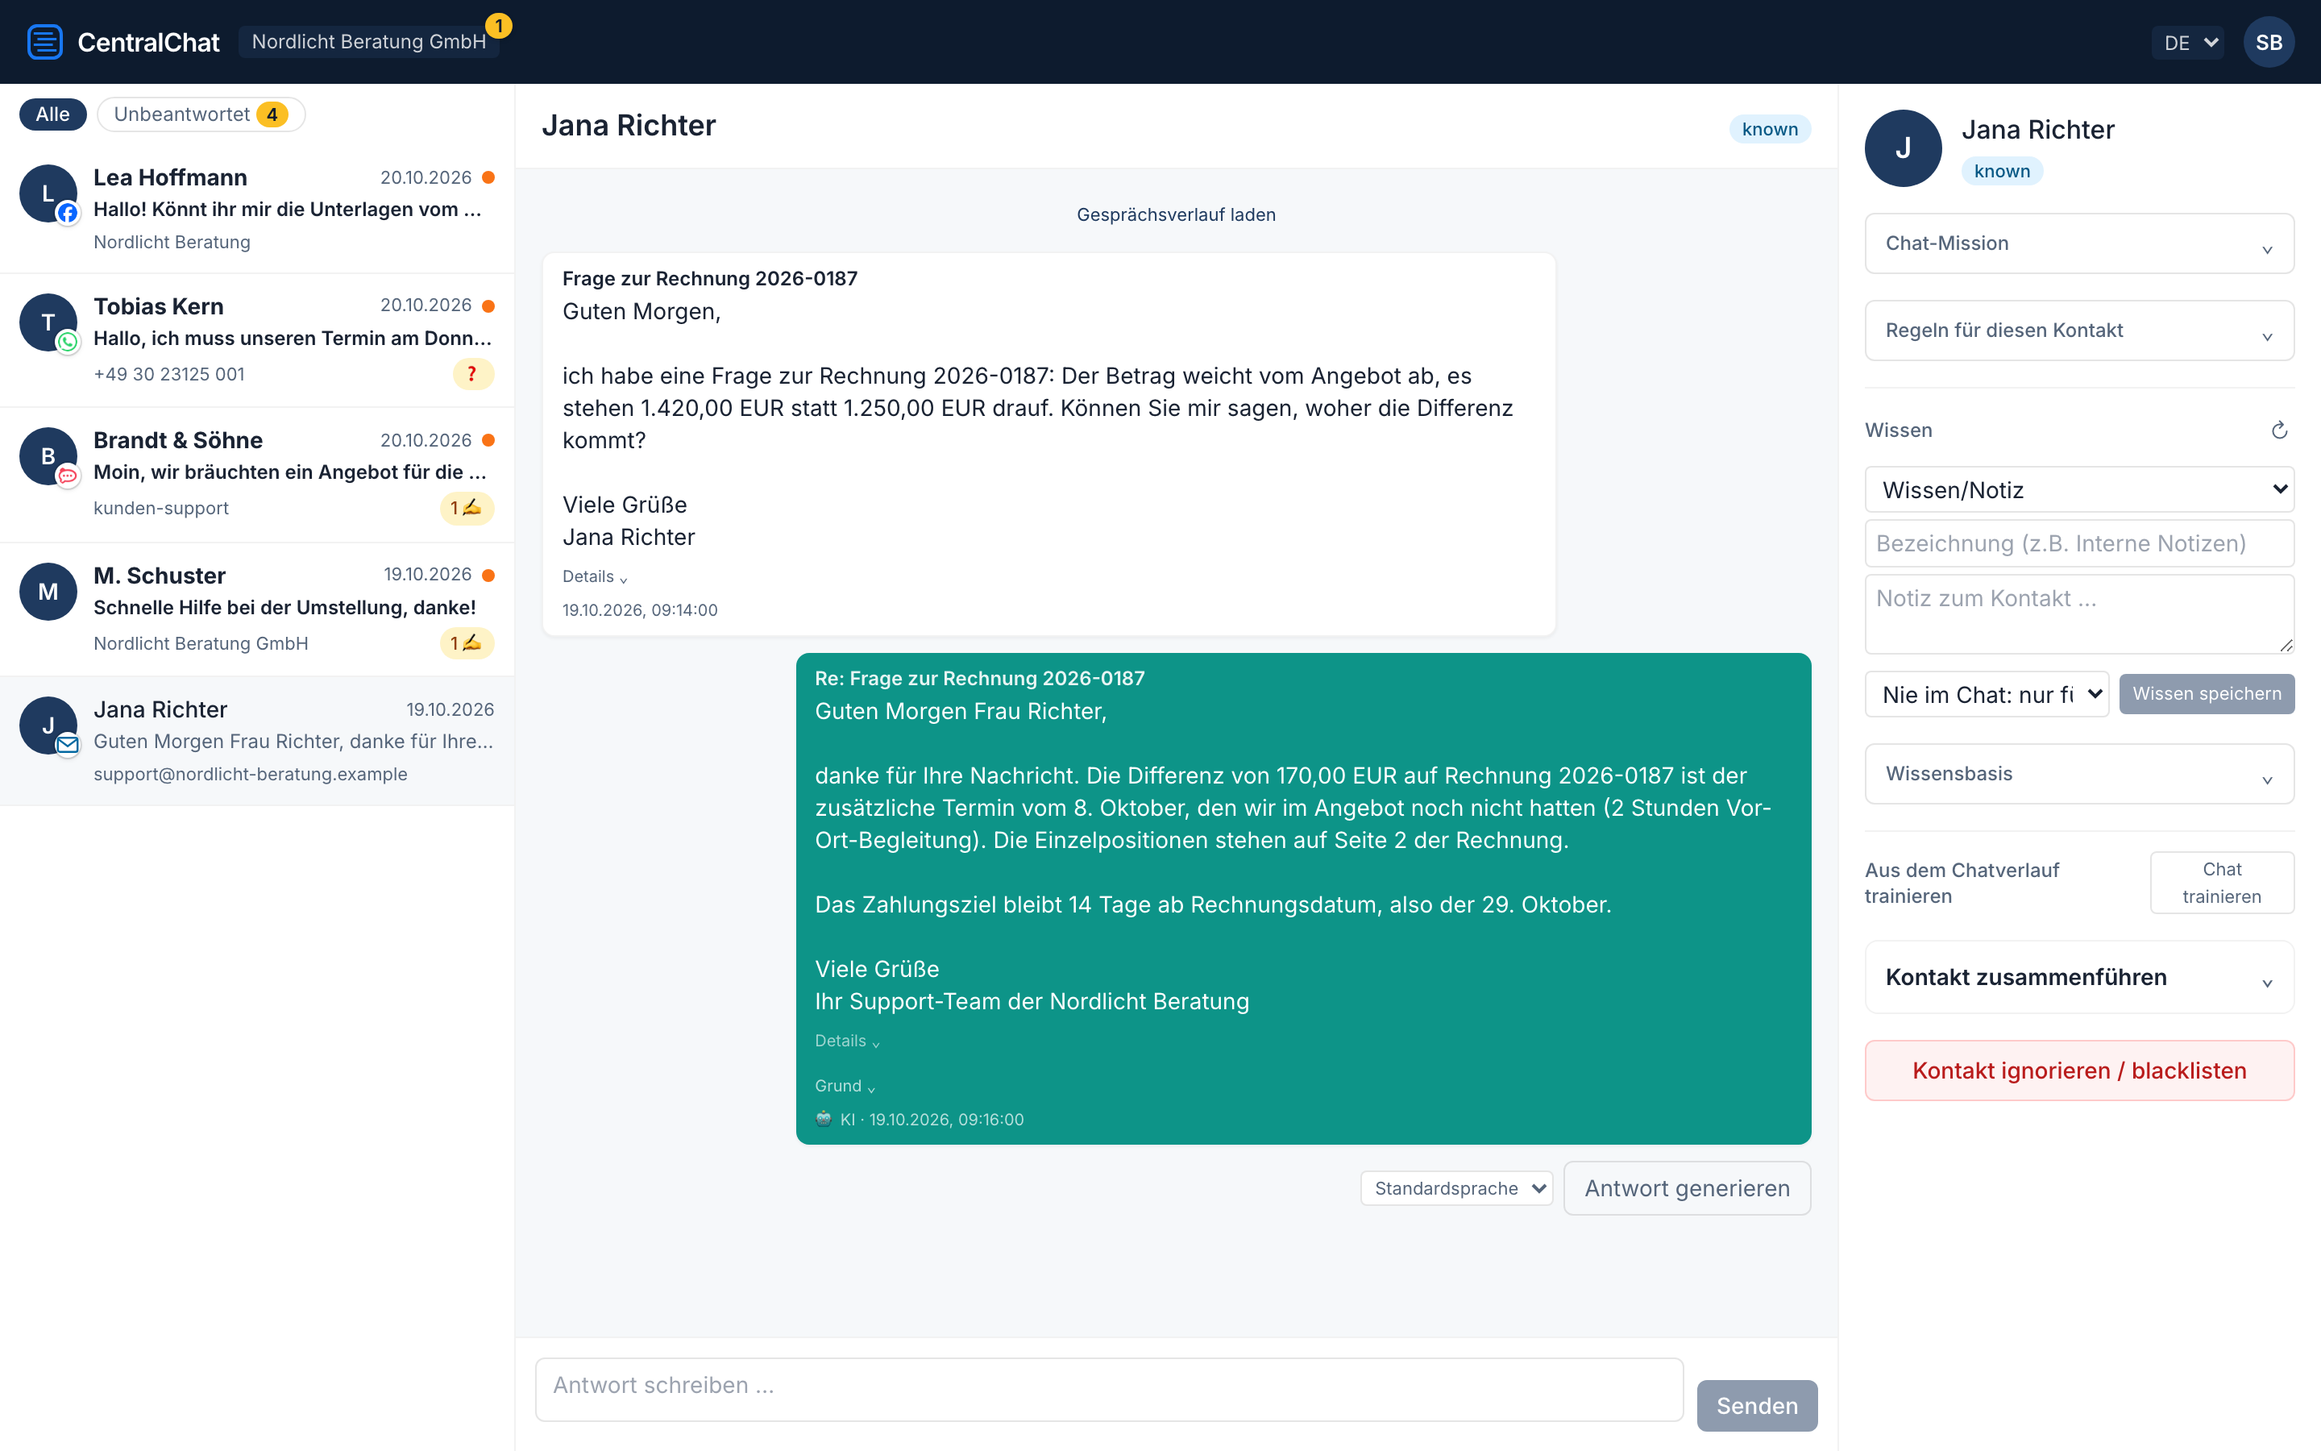Click Kontakt ignorieren / blacklisten
This screenshot has width=2321, height=1451.
(2079, 1071)
